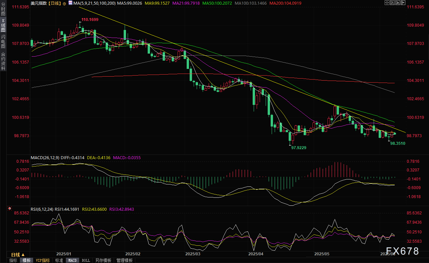429x263 pixels.
Task: Enable the BOLL template
Action: 86,260
